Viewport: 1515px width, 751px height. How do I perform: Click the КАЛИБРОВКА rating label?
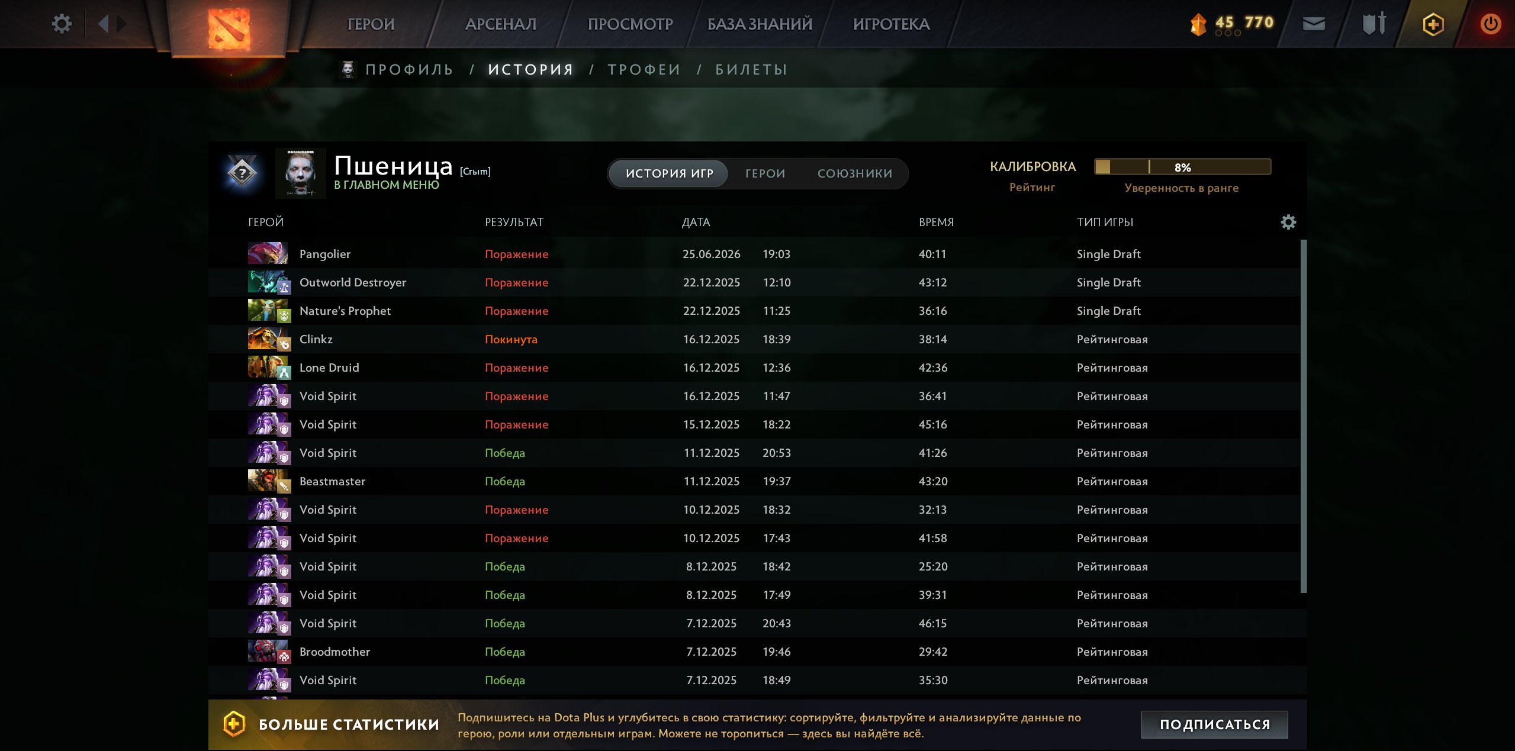1032,167
